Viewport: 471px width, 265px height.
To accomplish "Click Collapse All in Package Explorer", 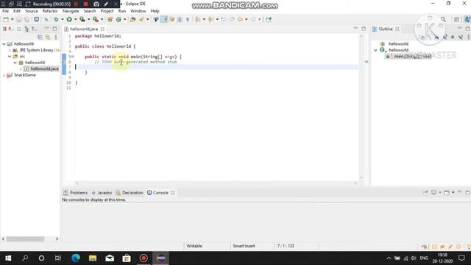I will pos(40,38).
